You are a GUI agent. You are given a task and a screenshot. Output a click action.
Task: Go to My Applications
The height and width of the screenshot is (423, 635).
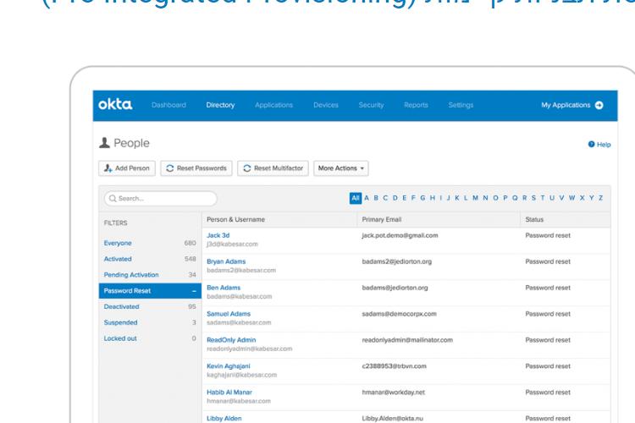(x=566, y=105)
